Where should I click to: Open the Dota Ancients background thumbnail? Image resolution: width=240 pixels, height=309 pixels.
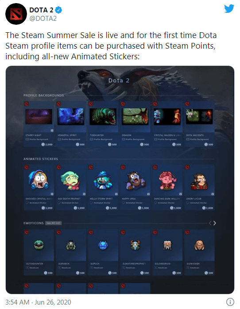(x=199, y=117)
